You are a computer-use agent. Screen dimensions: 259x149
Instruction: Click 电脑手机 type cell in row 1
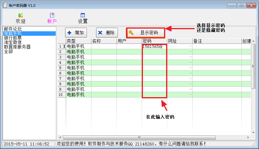[x=79, y=46]
